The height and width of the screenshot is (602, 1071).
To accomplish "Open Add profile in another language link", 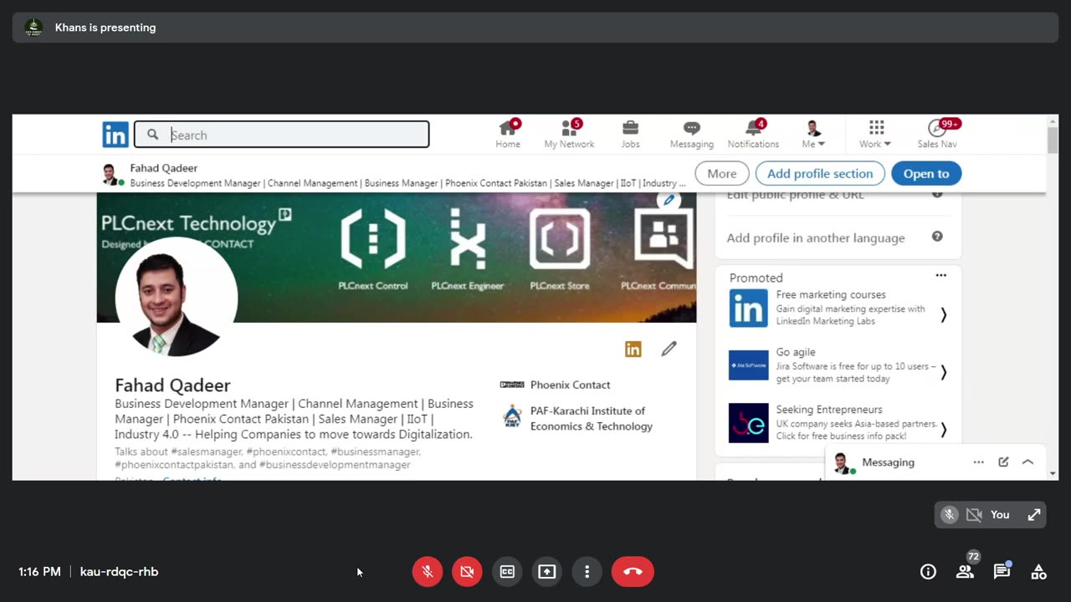I will click(816, 237).
